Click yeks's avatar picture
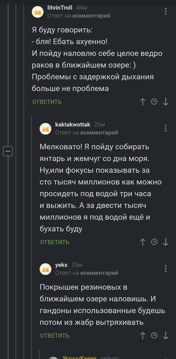Viewport: 176px width, 359px height. coord(46,269)
